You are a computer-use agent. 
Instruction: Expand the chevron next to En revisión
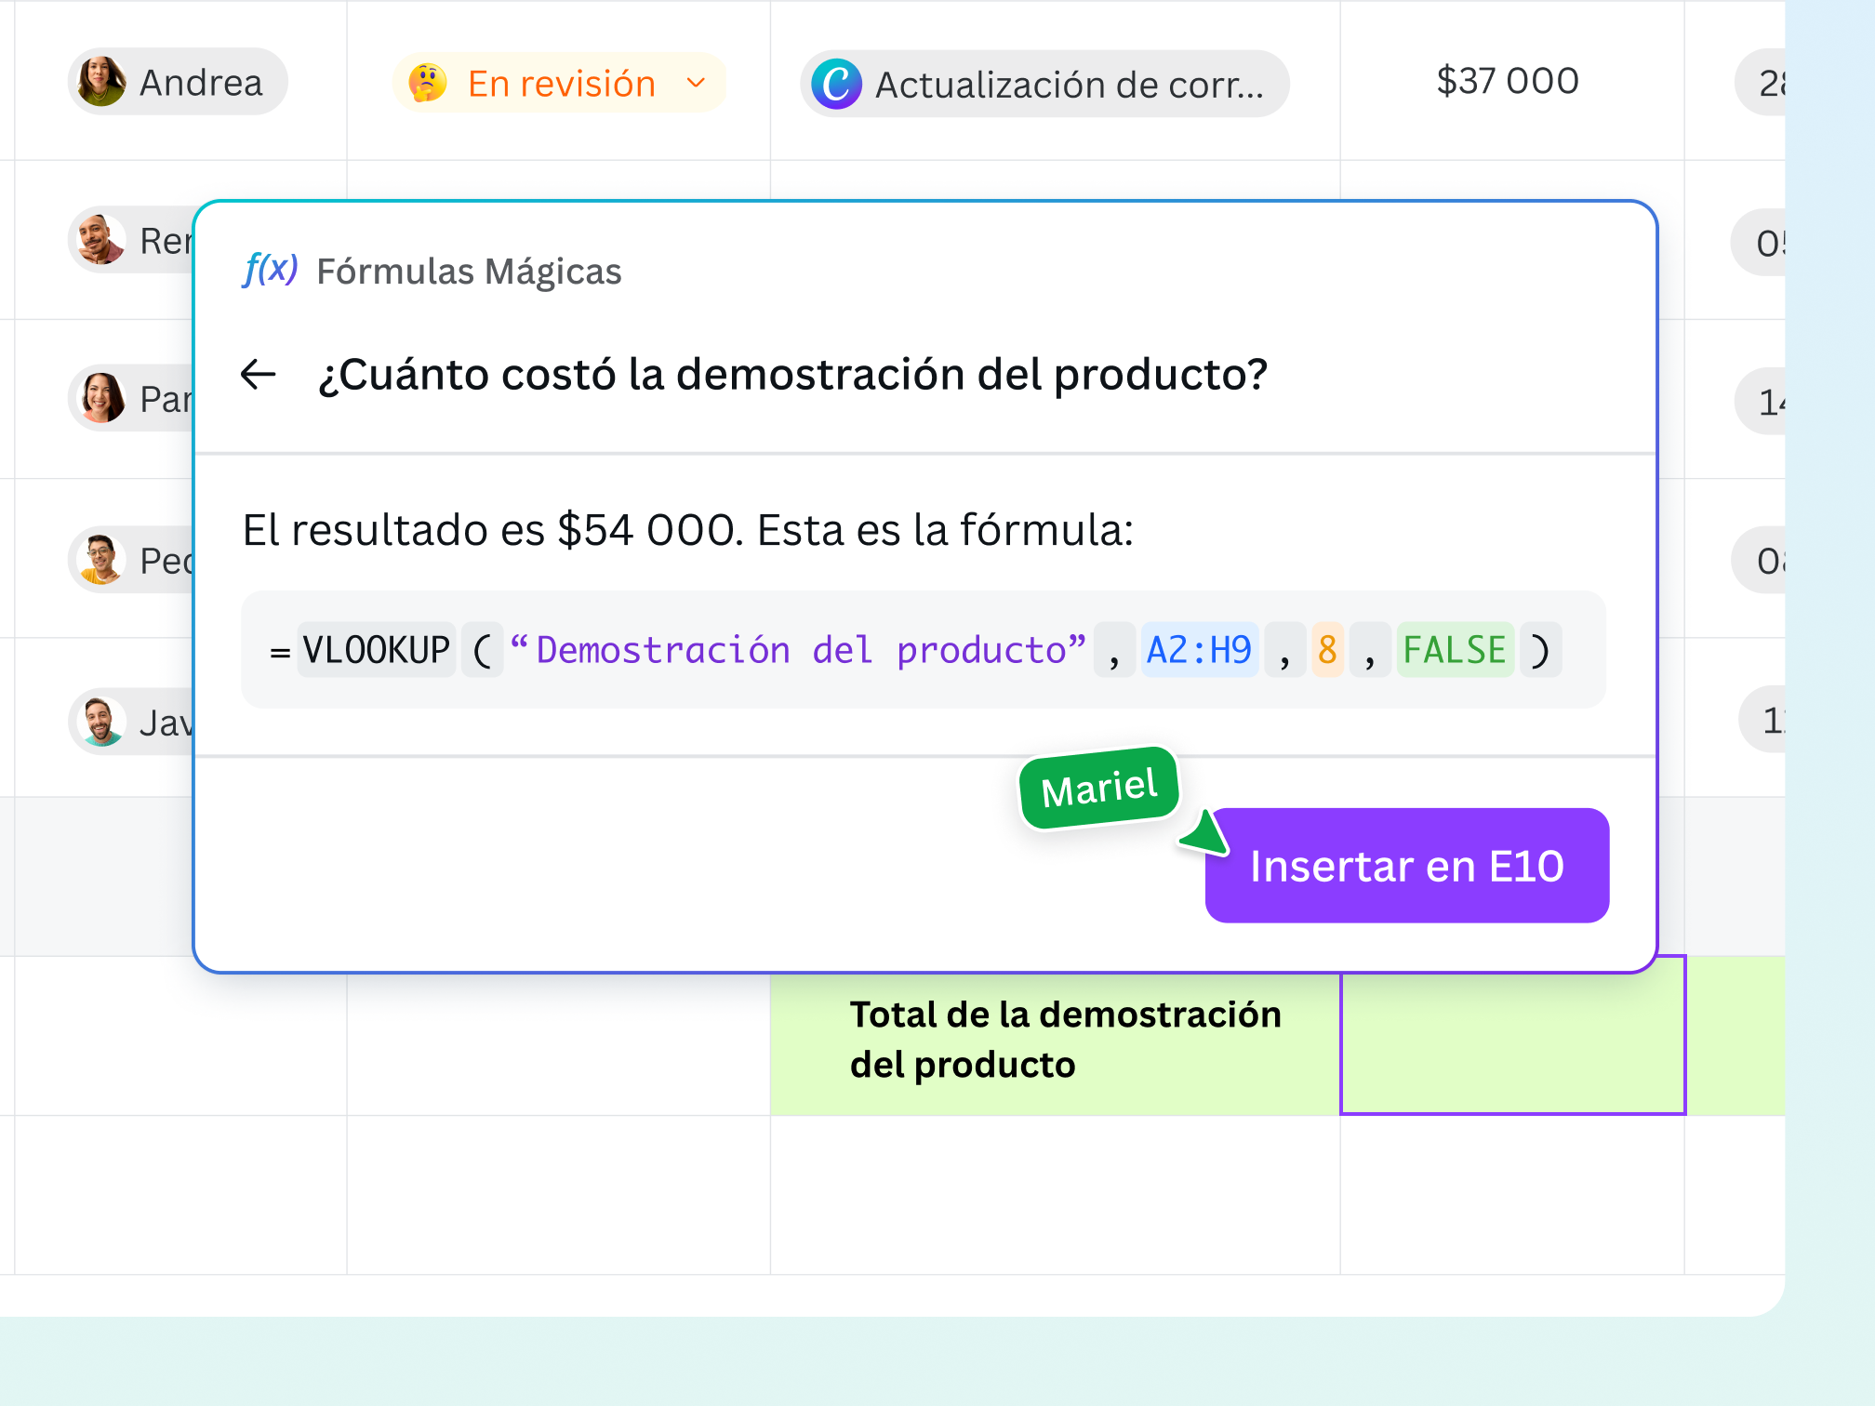[696, 85]
